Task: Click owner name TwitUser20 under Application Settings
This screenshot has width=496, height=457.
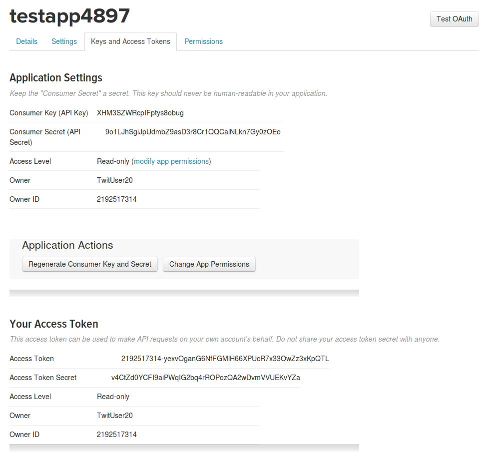Action: [x=115, y=180]
